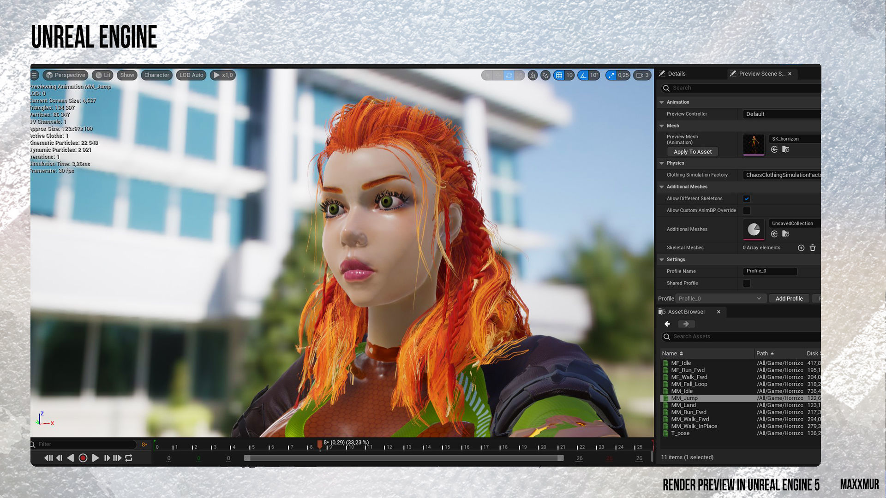Collapse the Animation section
Screen dimensions: 886x498
(662, 102)
